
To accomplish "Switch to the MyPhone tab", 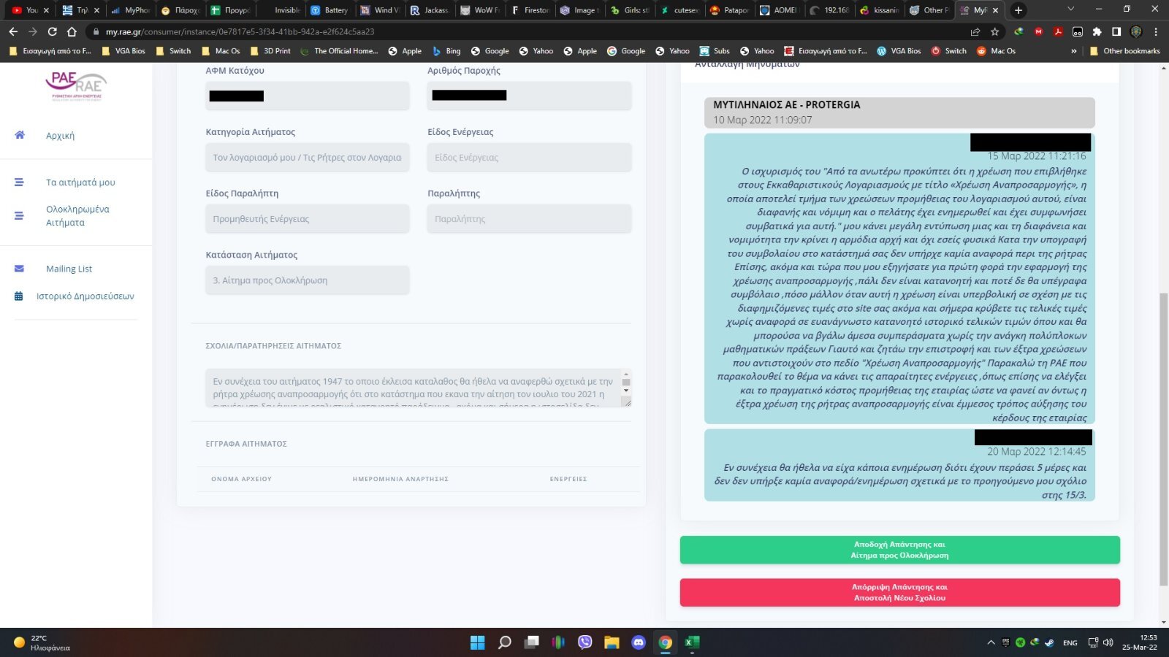I will tap(132, 10).
